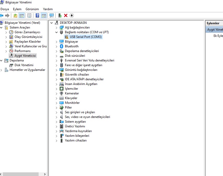
Task: Click the Fare mouse icon
Action: [x=62, y=65]
